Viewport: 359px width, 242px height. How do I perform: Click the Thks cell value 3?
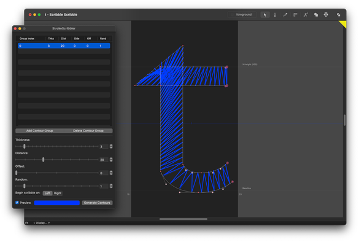tap(48, 46)
